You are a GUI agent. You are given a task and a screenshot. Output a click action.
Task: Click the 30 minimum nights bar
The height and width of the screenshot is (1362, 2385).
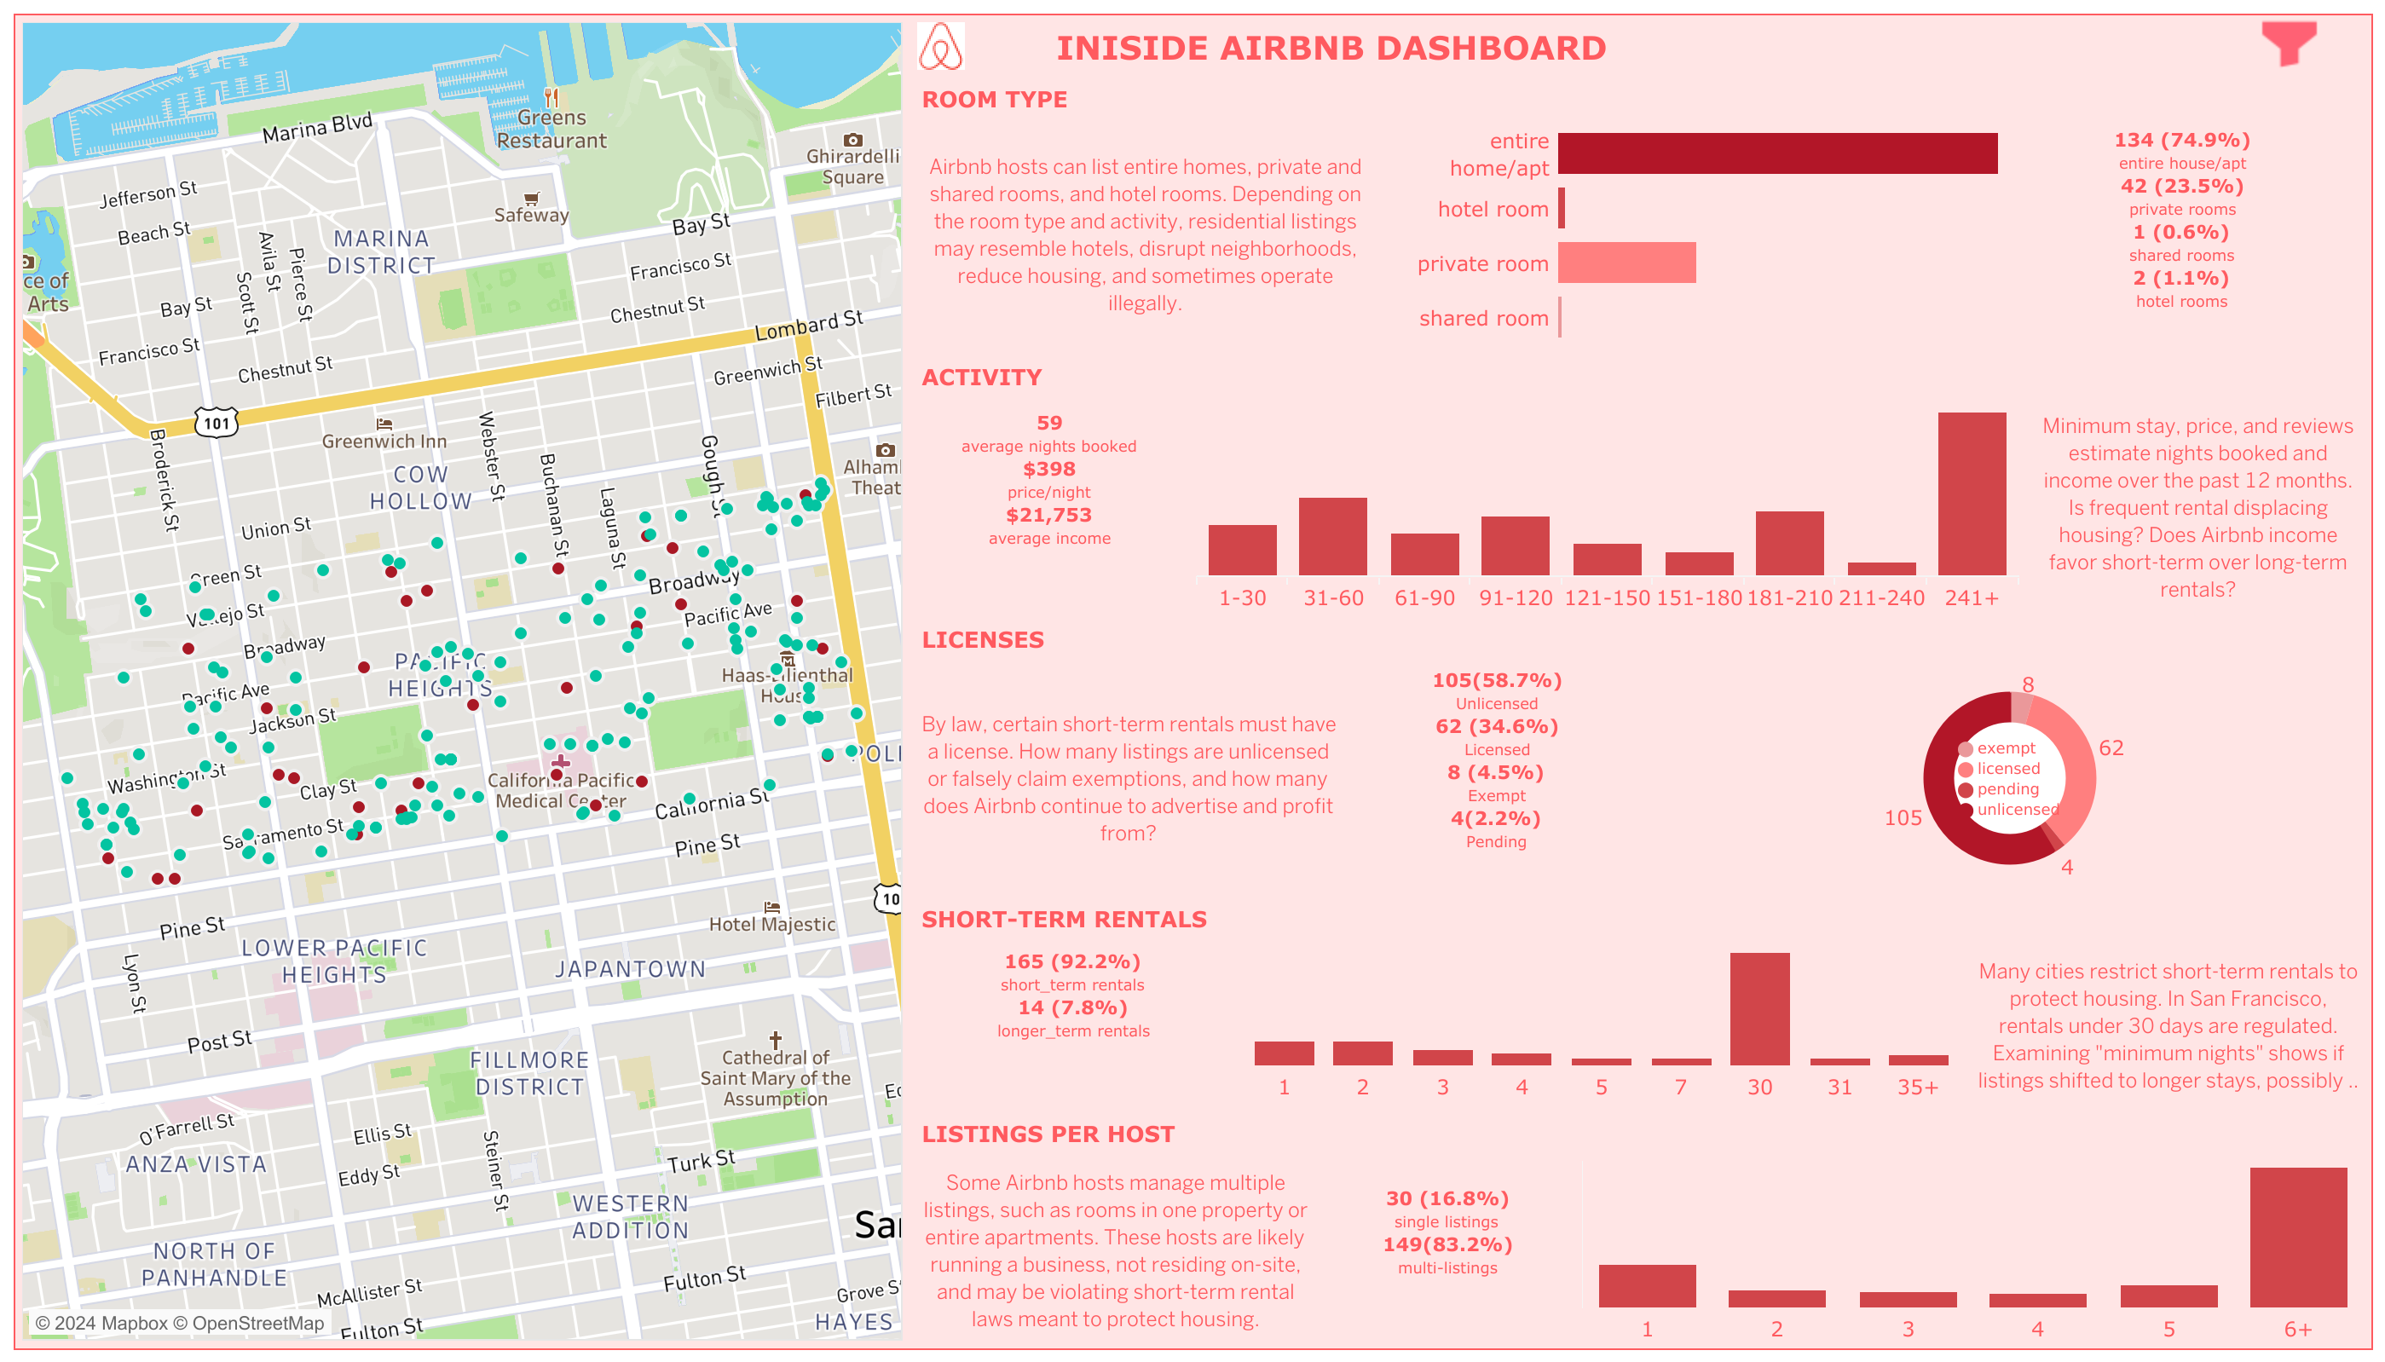click(x=1759, y=1009)
